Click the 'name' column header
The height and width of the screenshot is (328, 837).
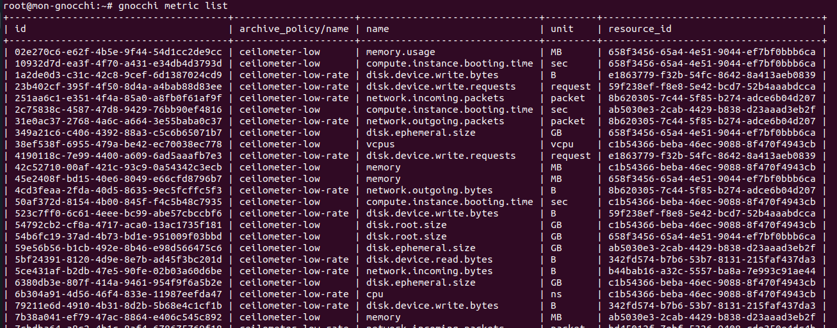click(377, 29)
